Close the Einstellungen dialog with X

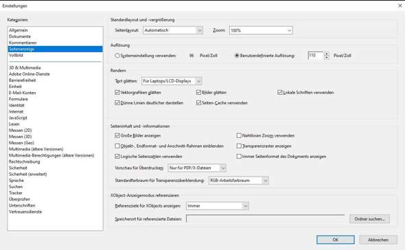point(400,5)
